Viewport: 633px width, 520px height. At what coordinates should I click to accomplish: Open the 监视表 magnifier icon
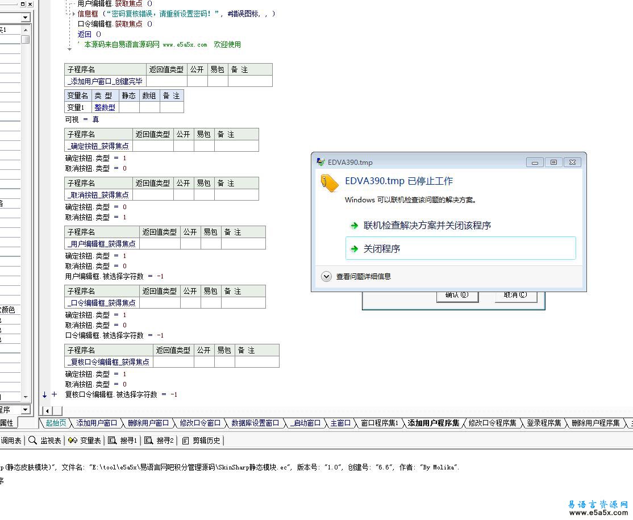click(33, 440)
